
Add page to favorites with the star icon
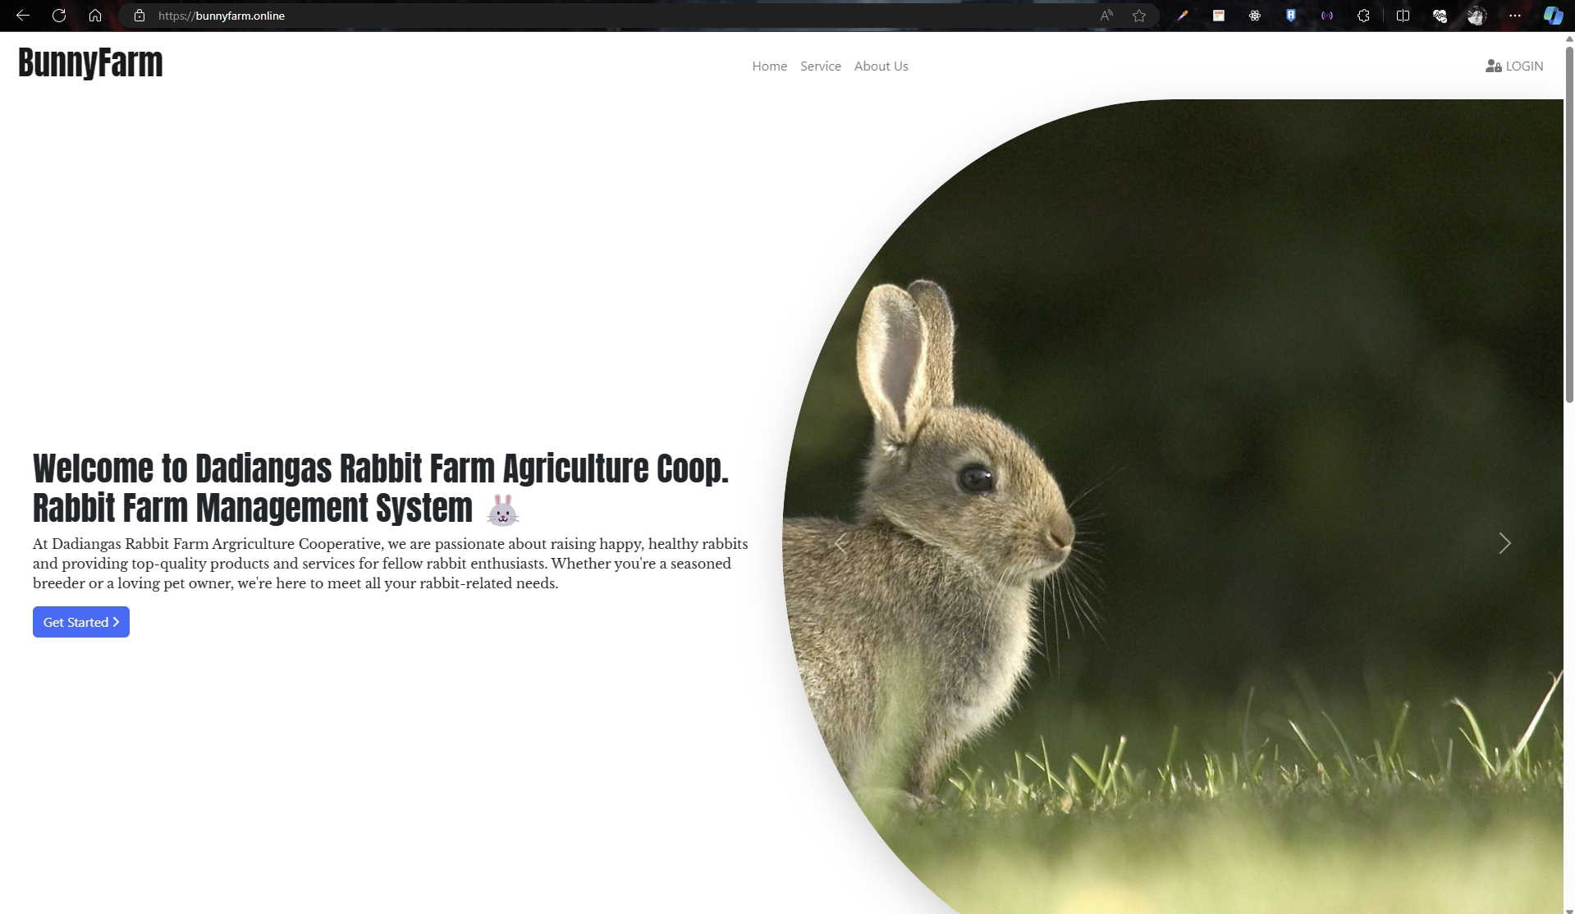coord(1139,16)
